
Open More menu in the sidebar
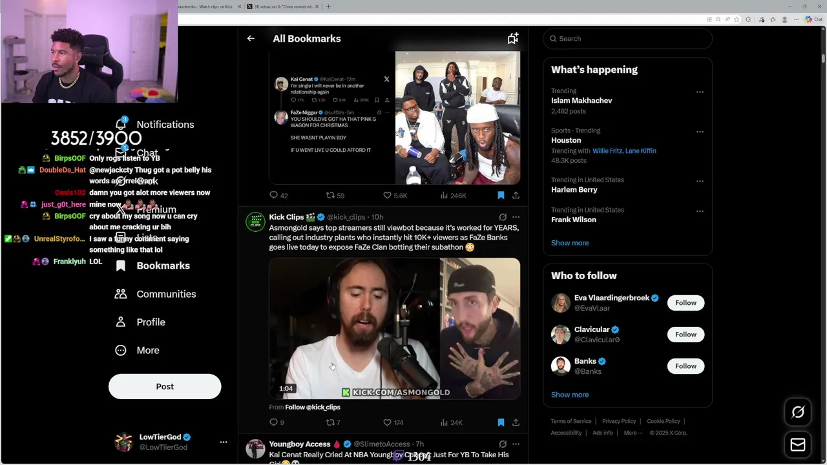coord(137,350)
